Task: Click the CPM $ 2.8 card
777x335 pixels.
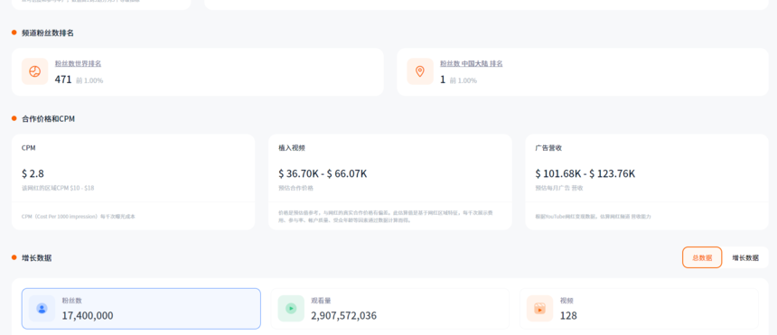Action: pos(134,181)
